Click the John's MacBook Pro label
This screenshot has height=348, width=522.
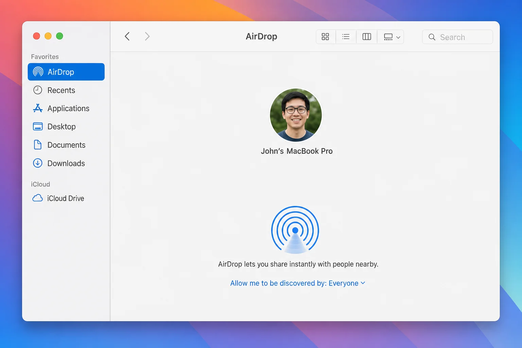(297, 151)
